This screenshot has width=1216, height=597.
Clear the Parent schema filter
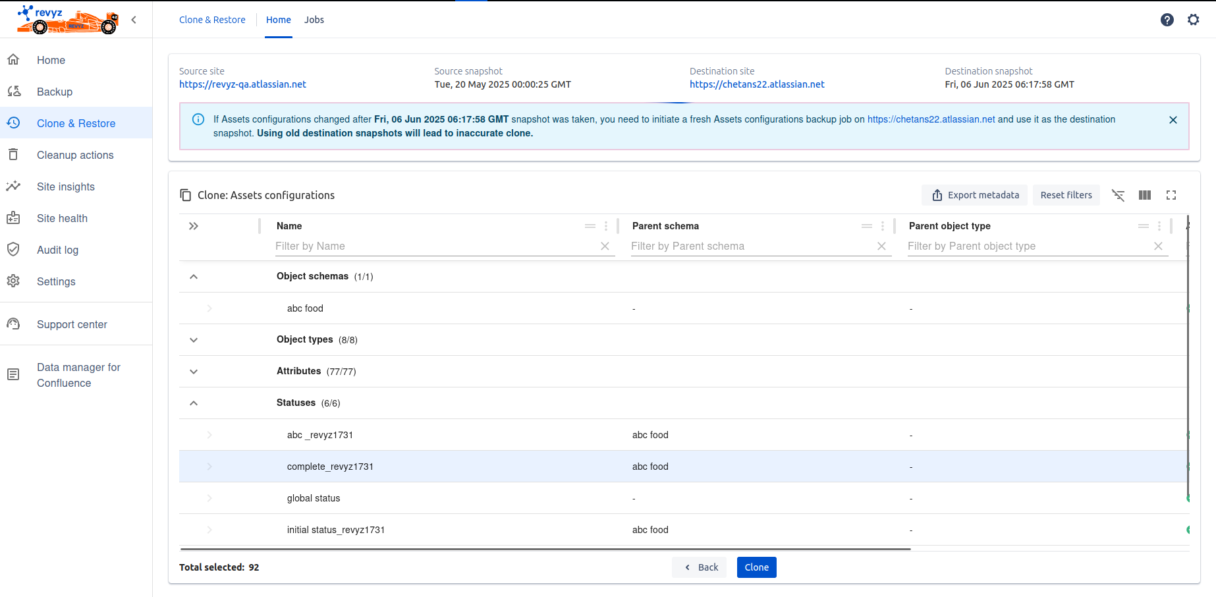pyautogui.click(x=881, y=246)
